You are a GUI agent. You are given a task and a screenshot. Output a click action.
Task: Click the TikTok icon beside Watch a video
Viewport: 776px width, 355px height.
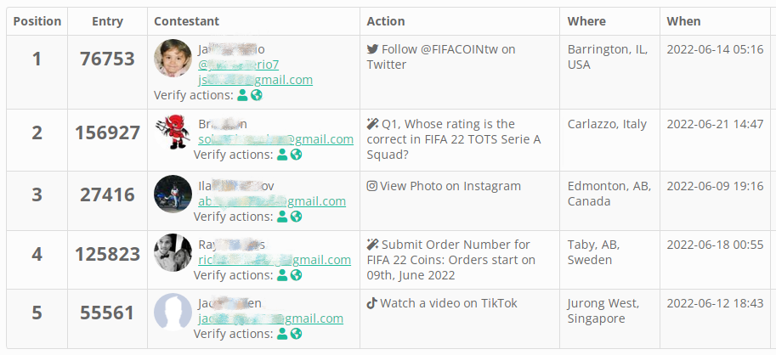point(372,303)
